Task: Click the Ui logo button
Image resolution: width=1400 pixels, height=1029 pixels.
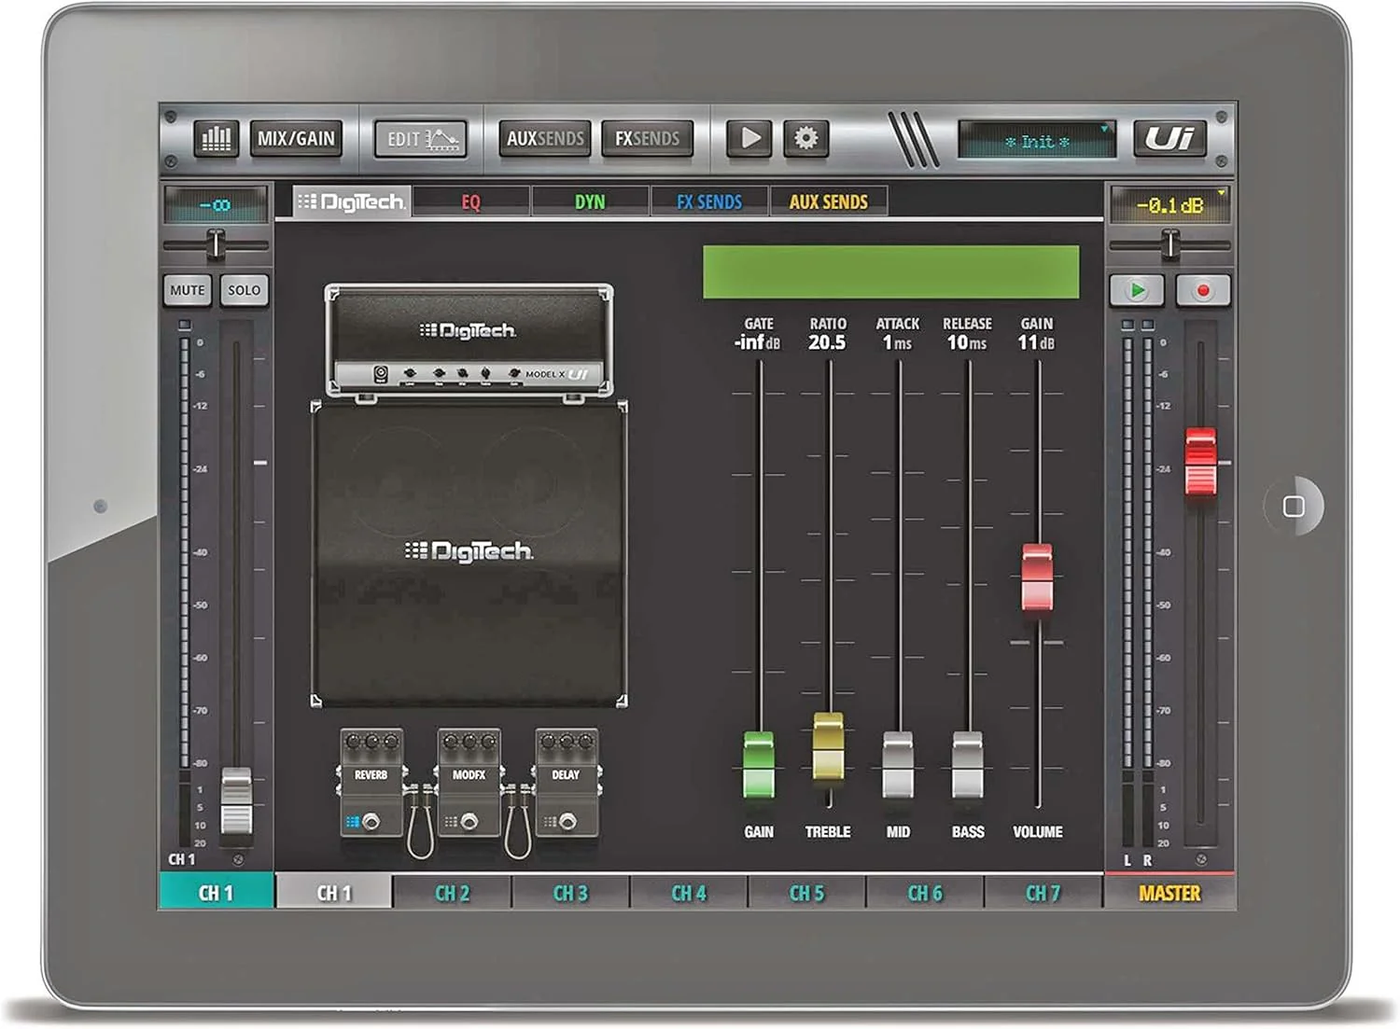Action: click(1169, 139)
